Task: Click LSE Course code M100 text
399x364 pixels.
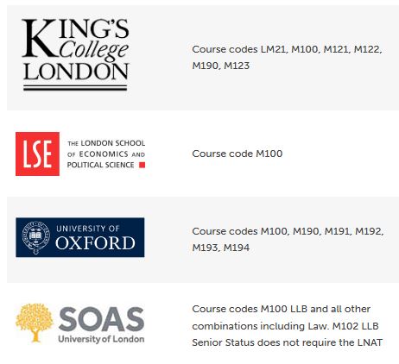Action: coord(237,154)
